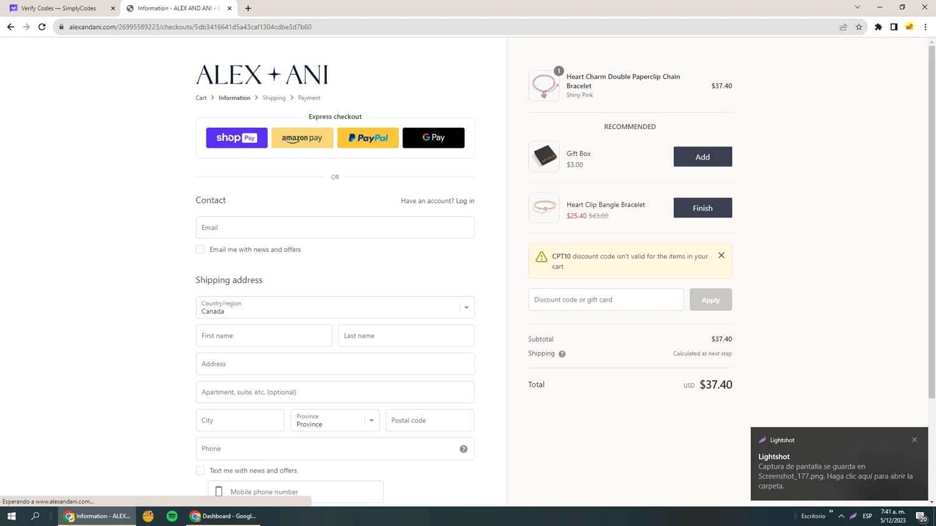Focus the Apartment, suite field
Screen dimensions: 936x526
click(335, 392)
